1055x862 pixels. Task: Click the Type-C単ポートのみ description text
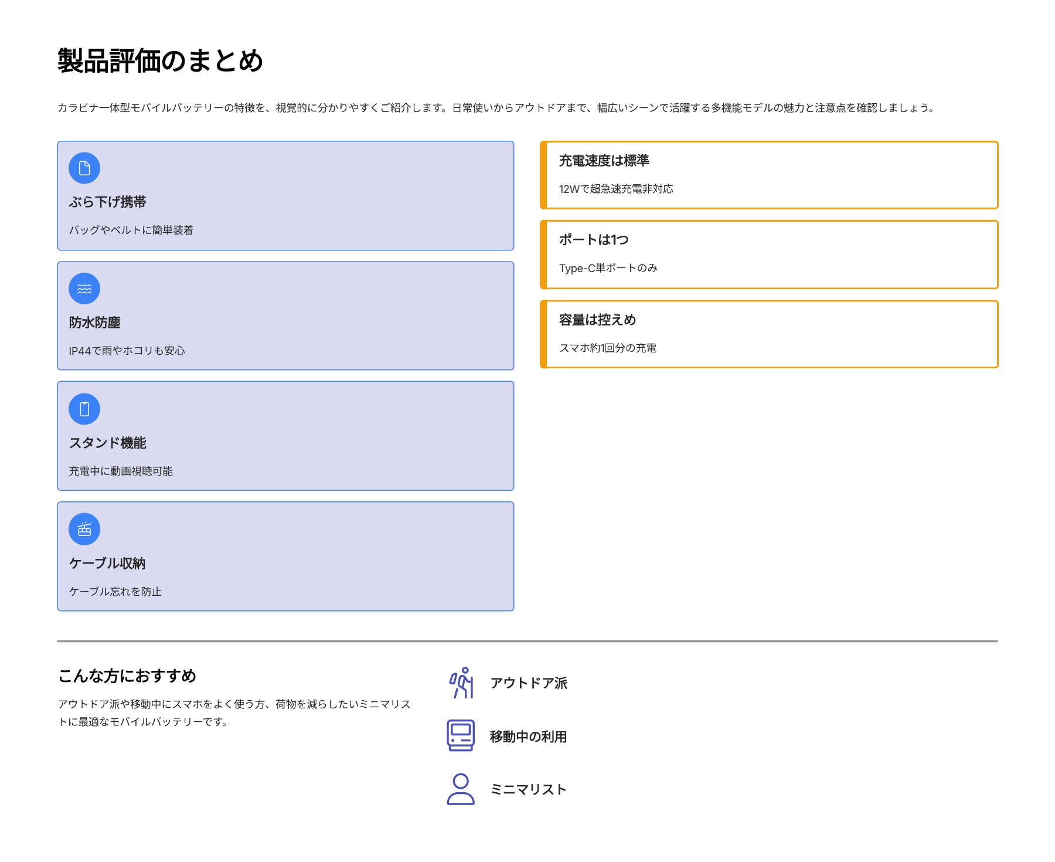point(608,268)
